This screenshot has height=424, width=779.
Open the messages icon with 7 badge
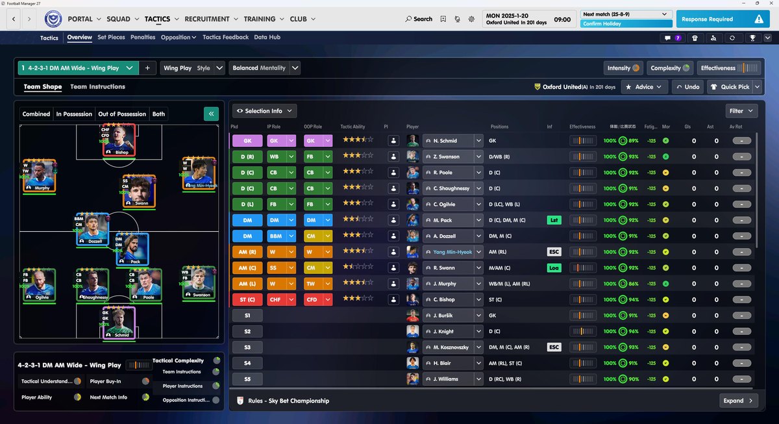(x=673, y=38)
